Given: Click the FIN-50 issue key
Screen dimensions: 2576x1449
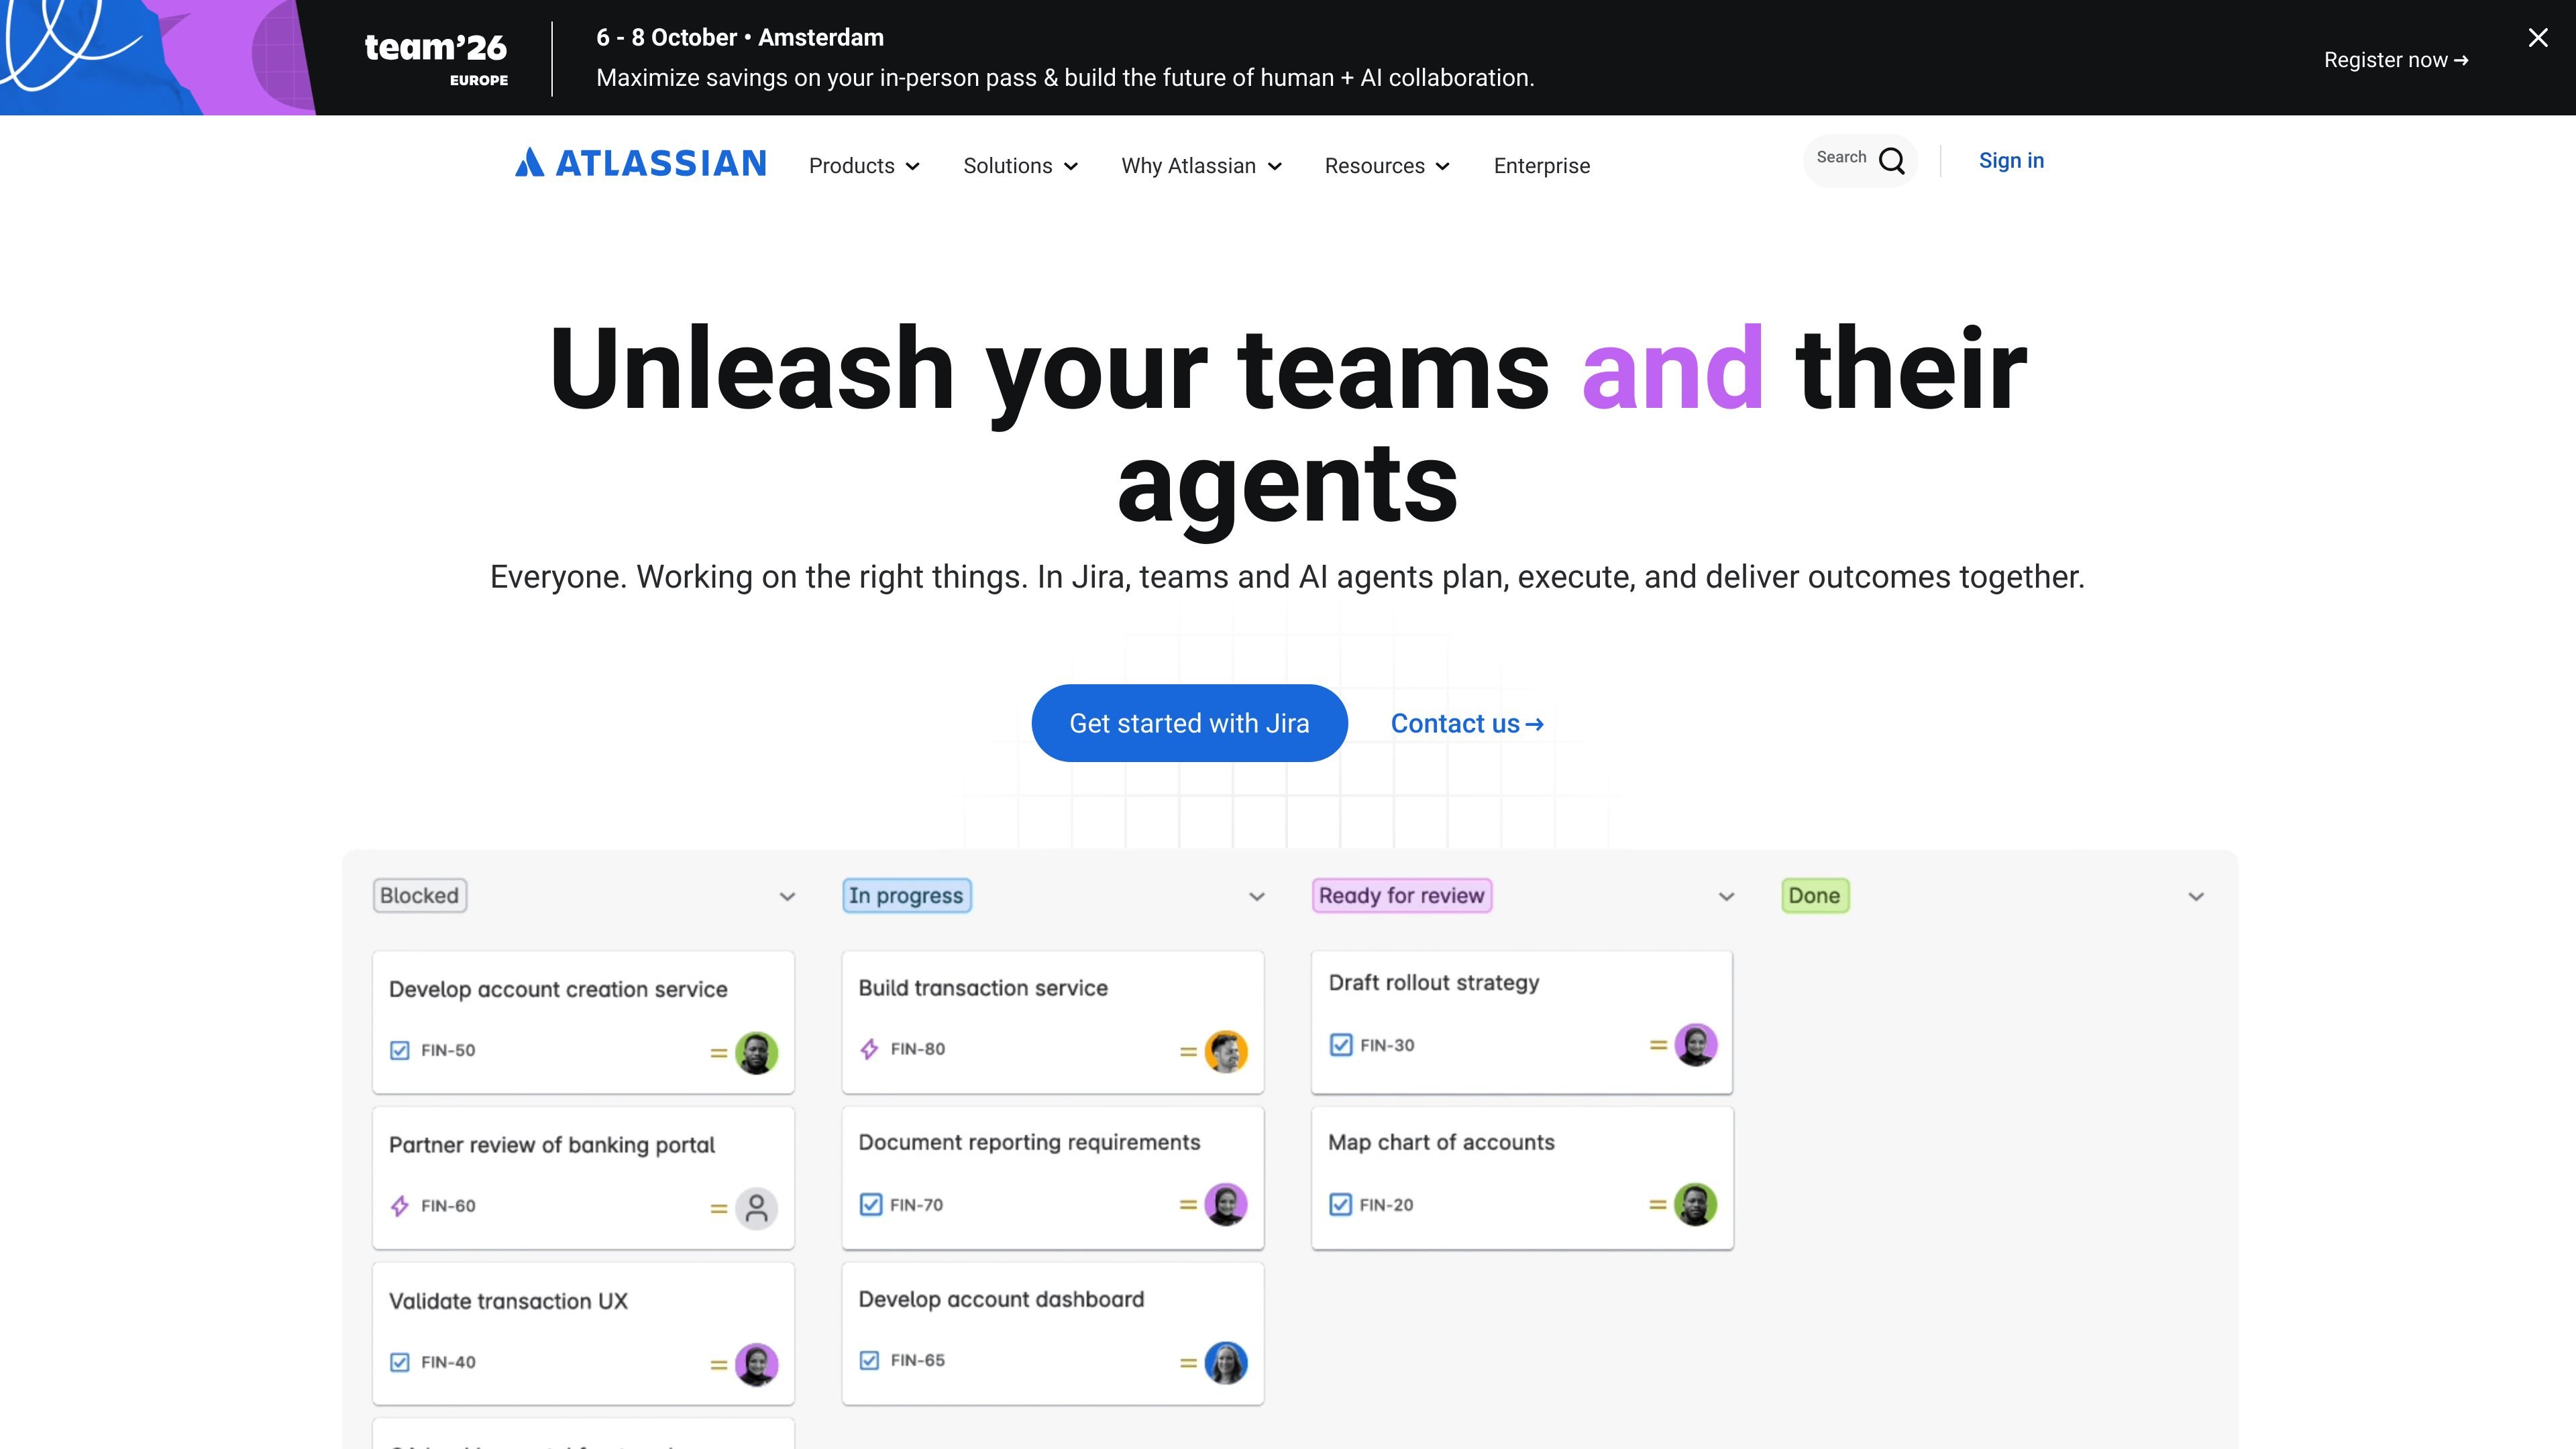Looking at the screenshot, I should pos(448,1050).
